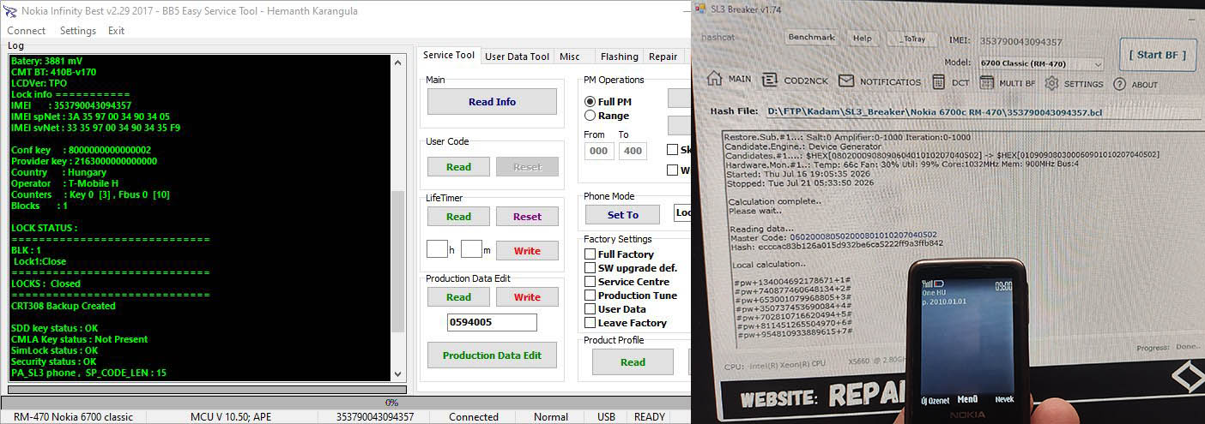Click the Nokia Infinity Best title bar icon
This screenshot has width=1205, height=424.
point(9,11)
